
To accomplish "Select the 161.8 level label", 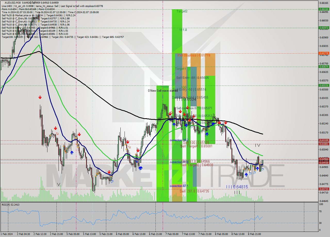I will point(183,30).
